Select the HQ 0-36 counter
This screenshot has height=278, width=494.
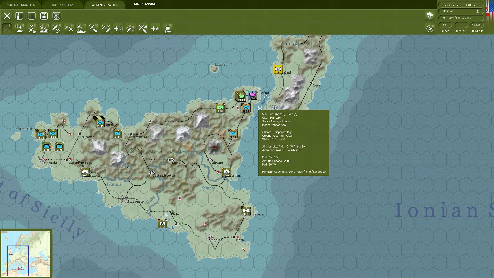click(59, 147)
